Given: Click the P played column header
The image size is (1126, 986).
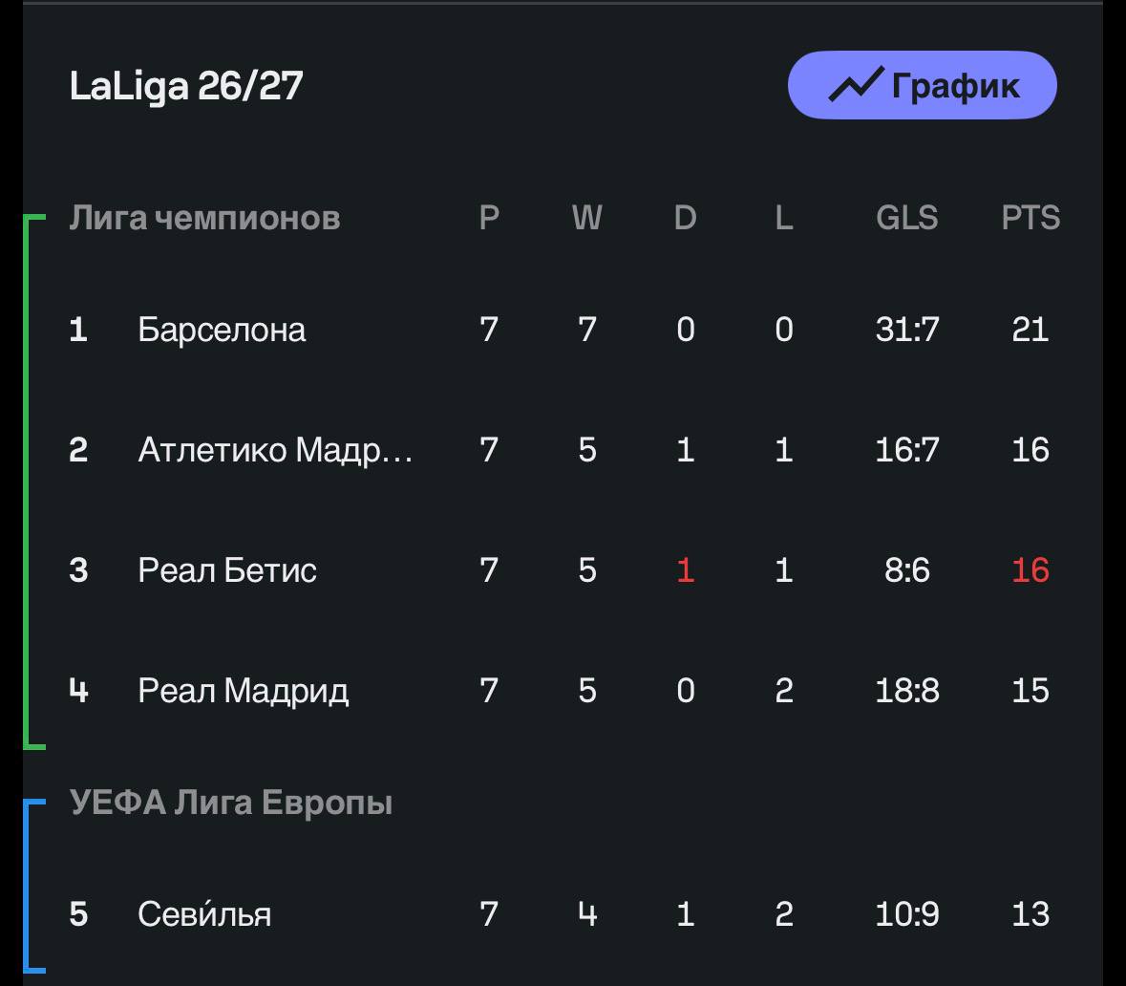Looking at the screenshot, I should point(489,217).
